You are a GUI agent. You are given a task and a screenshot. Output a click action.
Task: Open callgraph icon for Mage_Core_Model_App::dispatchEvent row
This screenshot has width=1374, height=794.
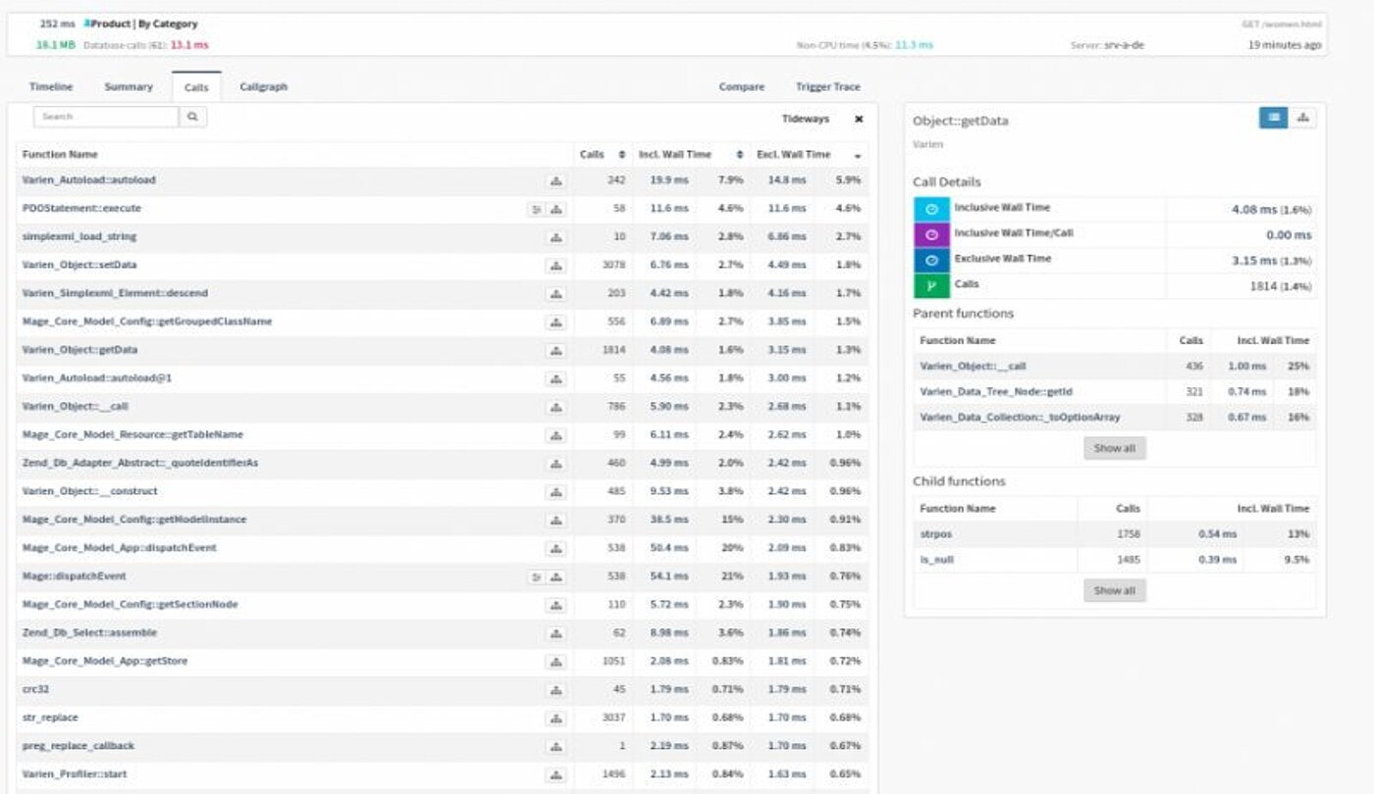pyautogui.click(x=556, y=548)
